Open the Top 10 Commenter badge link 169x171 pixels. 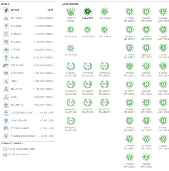pos(18,155)
